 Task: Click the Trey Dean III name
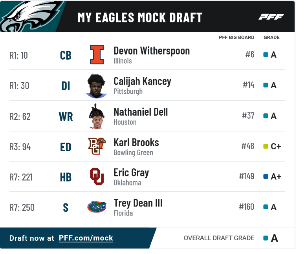138,203
